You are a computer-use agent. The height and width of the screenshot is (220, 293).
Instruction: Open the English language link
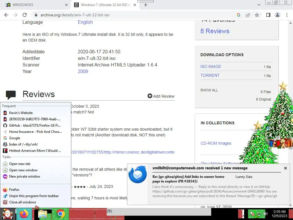[85, 22]
